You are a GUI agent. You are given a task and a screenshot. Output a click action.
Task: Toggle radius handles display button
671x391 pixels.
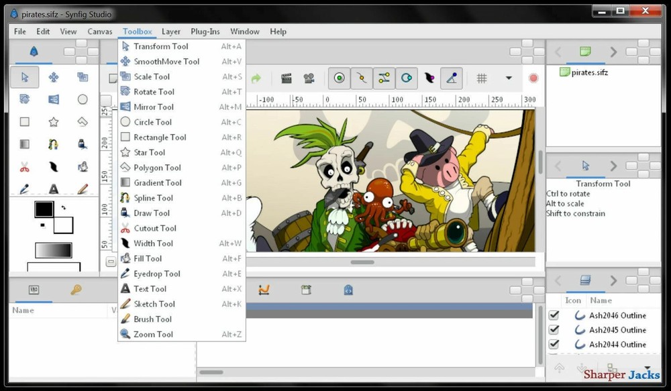(407, 78)
